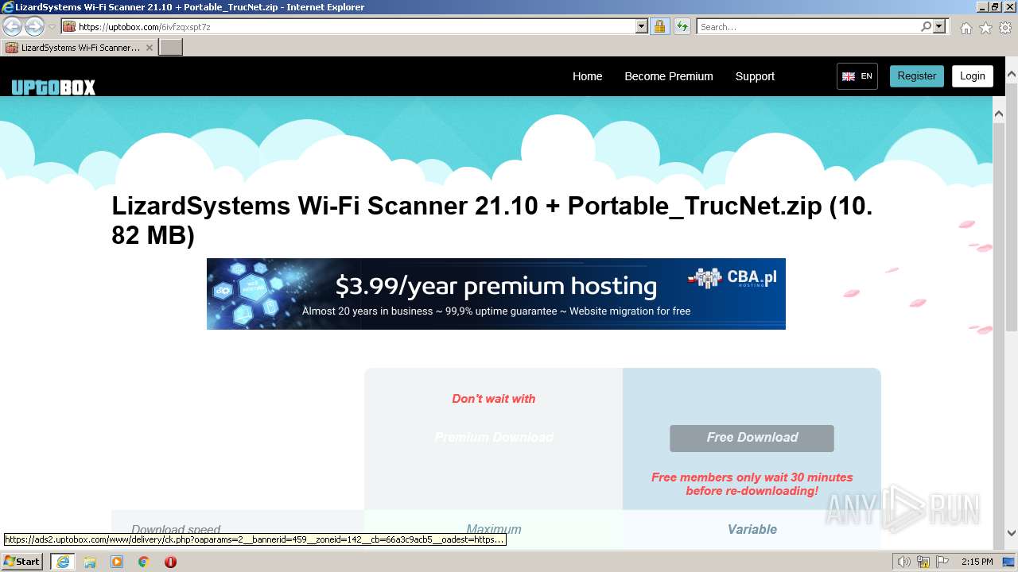Open the Home icon in IE toolbar
1018x572 pixels.
(x=966, y=28)
